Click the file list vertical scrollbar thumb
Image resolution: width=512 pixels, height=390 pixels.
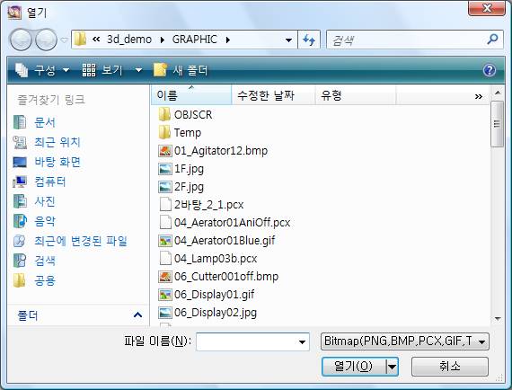point(498,124)
